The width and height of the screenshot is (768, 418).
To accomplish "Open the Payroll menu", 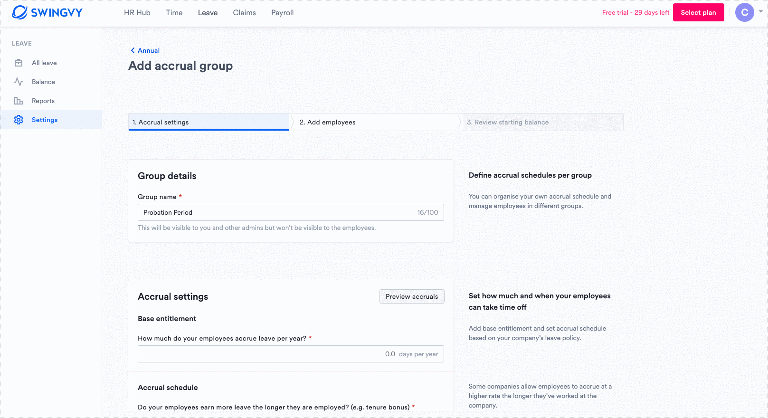I will [283, 13].
